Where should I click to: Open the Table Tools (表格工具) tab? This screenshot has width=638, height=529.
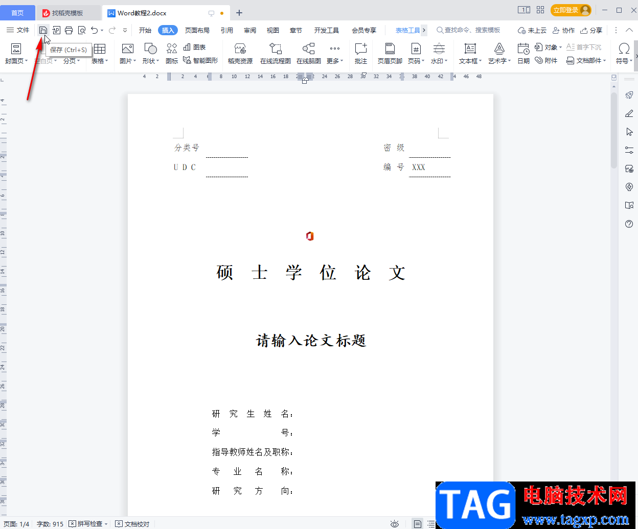(x=407, y=30)
